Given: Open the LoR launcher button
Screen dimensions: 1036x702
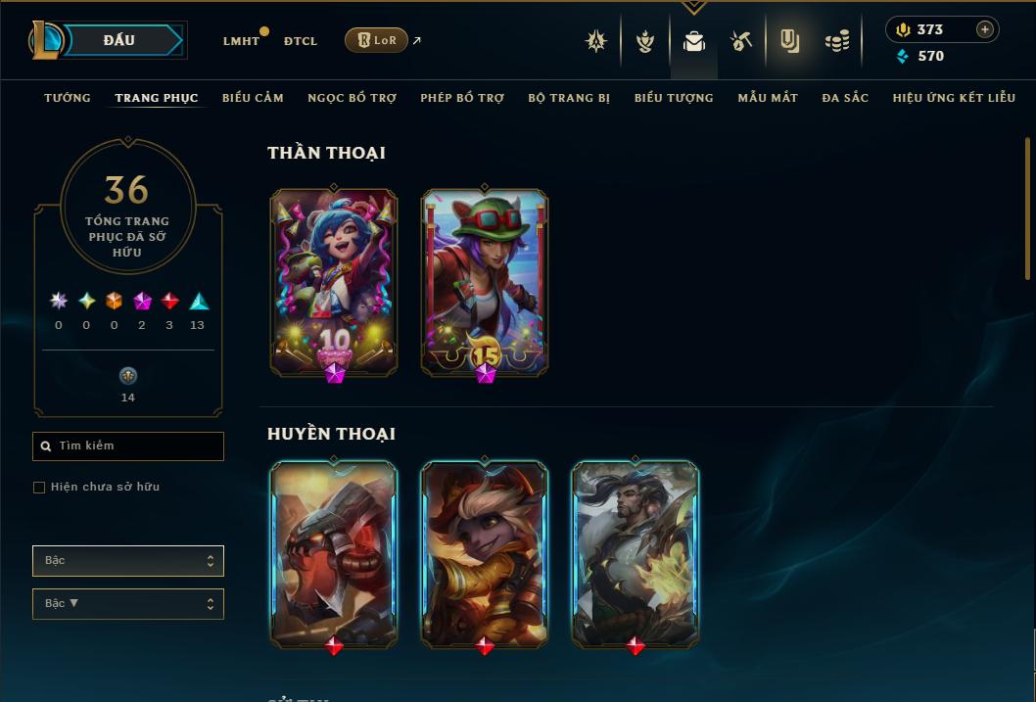Looking at the screenshot, I should click(376, 40).
